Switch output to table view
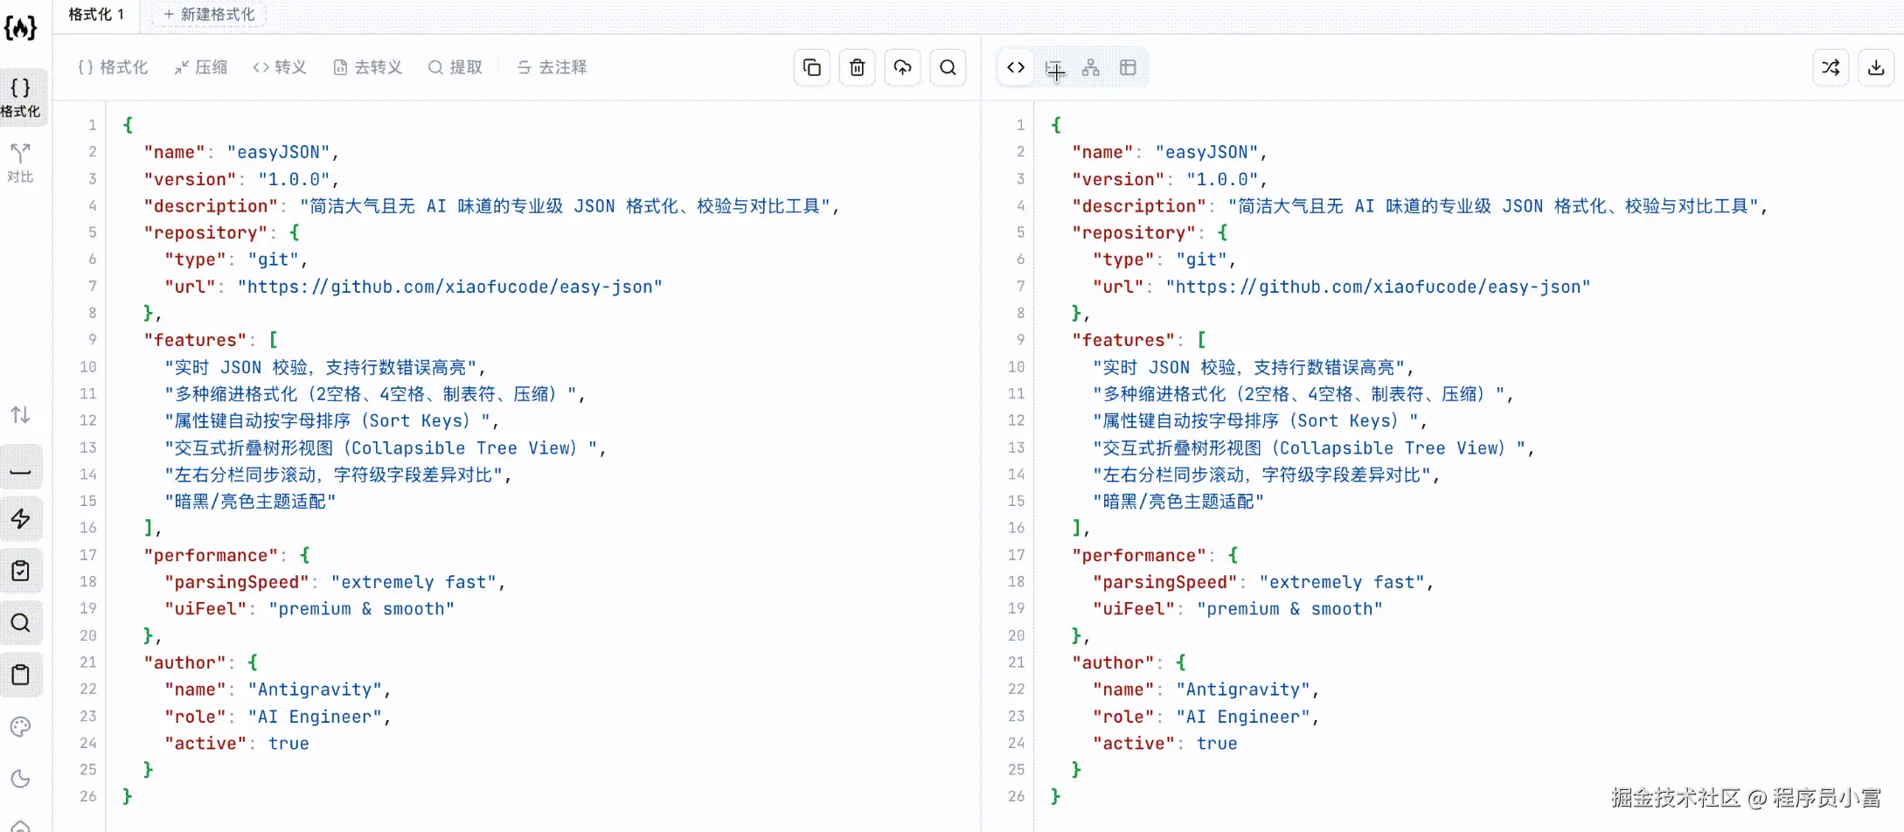 pos(1128,67)
